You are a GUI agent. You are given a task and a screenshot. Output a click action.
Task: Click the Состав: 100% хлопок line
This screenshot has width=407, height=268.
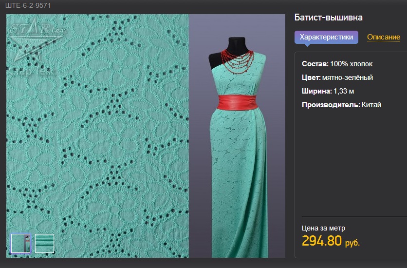coord(337,64)
